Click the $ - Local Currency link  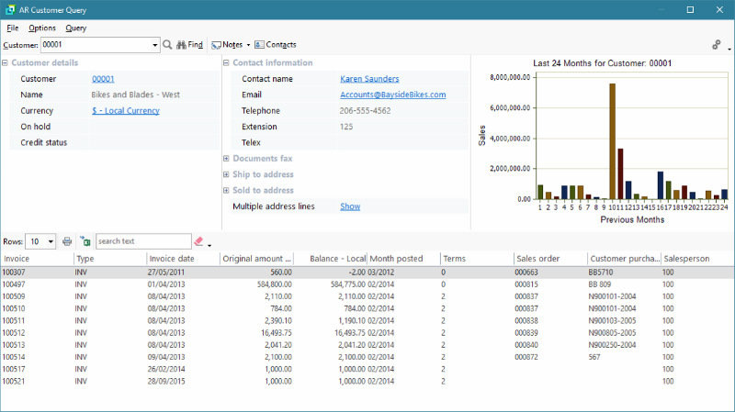pos(126,111)
